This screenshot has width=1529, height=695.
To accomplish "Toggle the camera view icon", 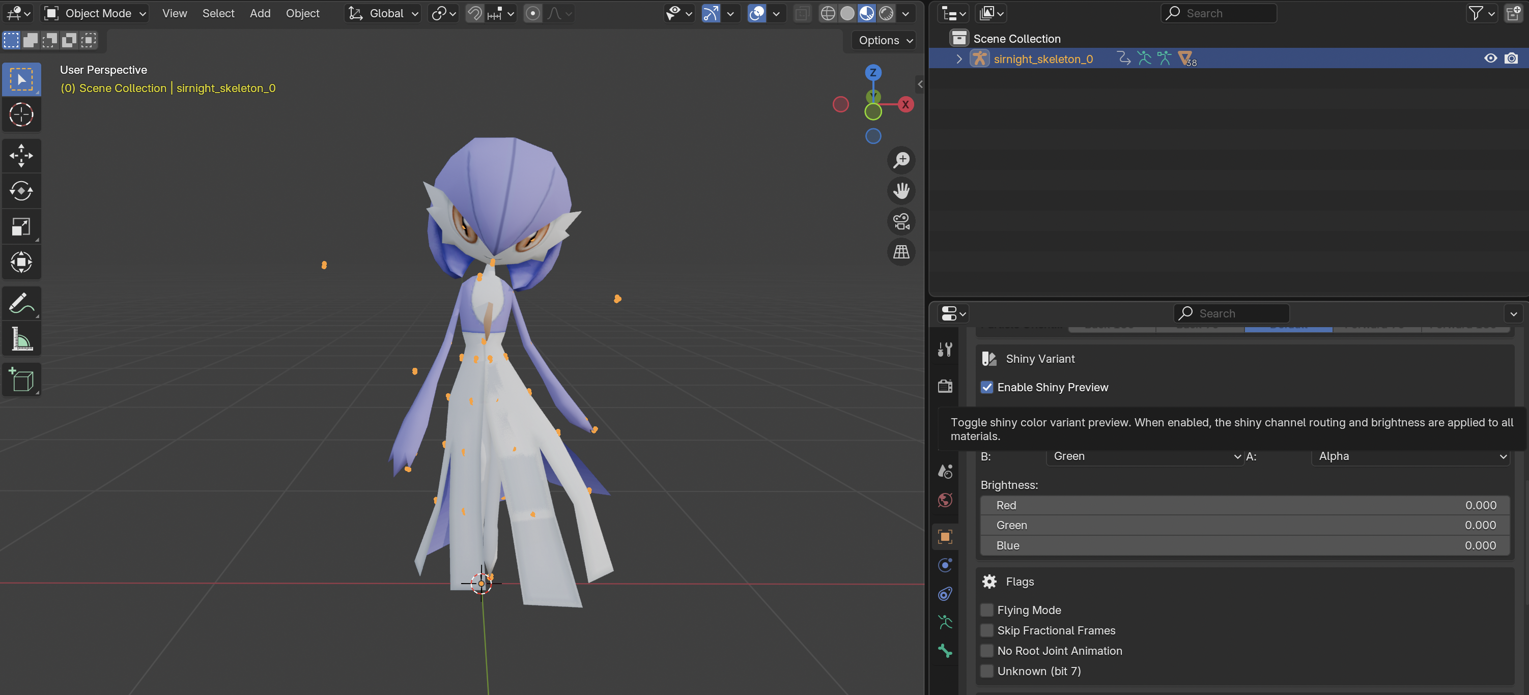I will point(901,221).
